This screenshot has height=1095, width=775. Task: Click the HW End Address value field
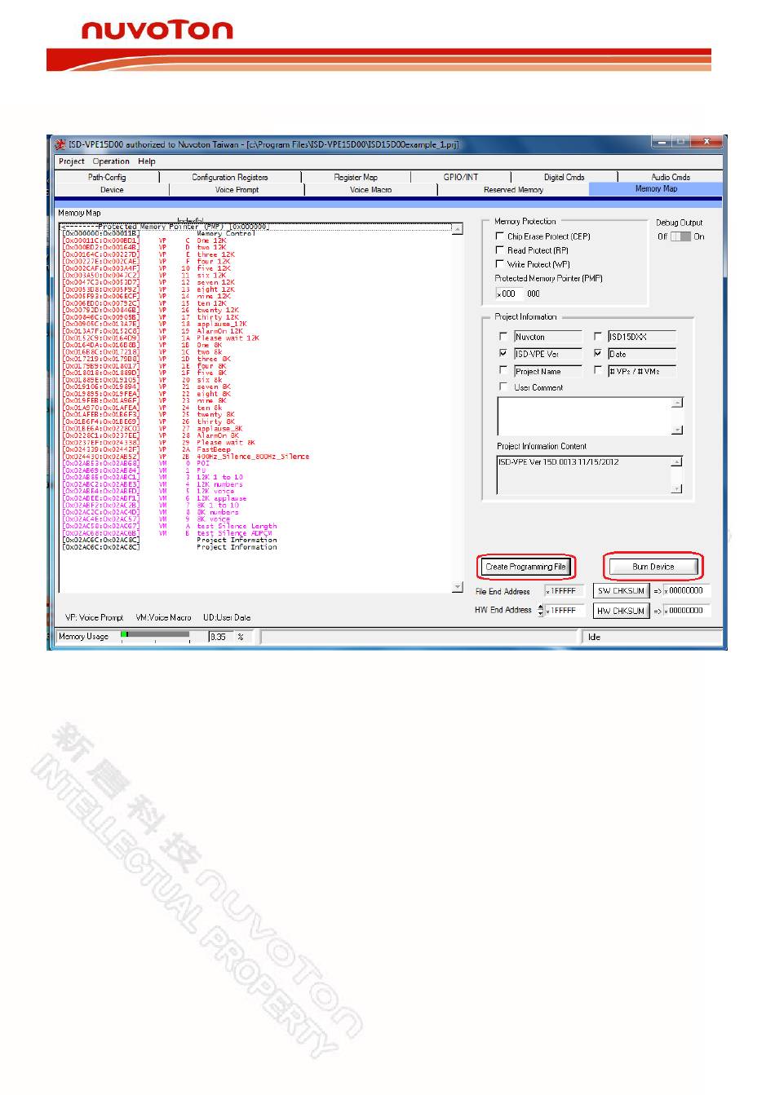[565, 611]
